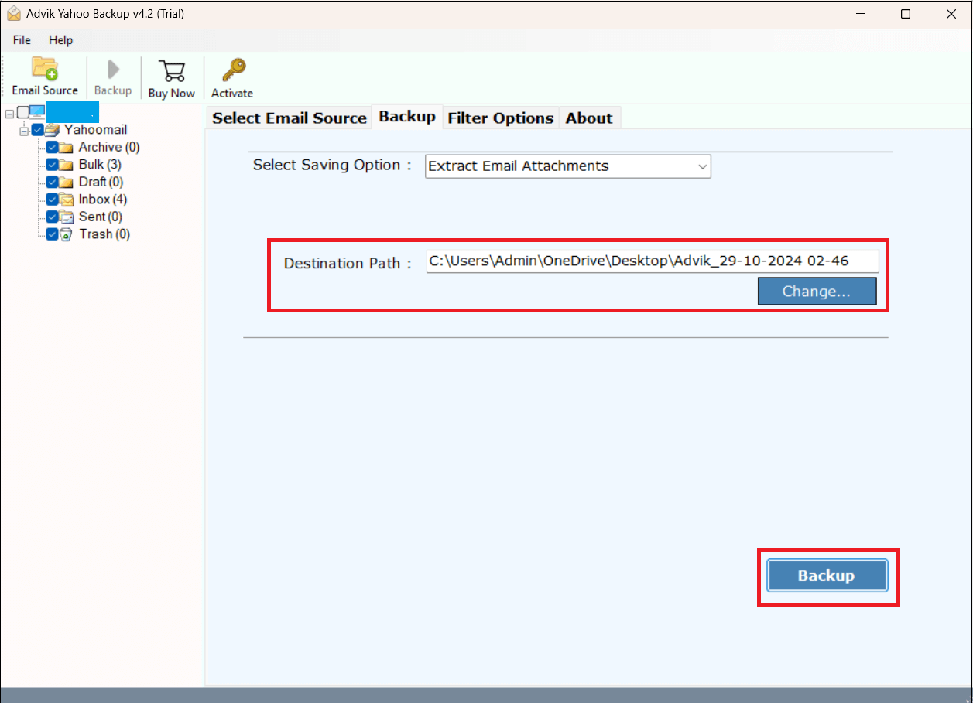Collapse the Yahoomail tree node

pos(24,130)
